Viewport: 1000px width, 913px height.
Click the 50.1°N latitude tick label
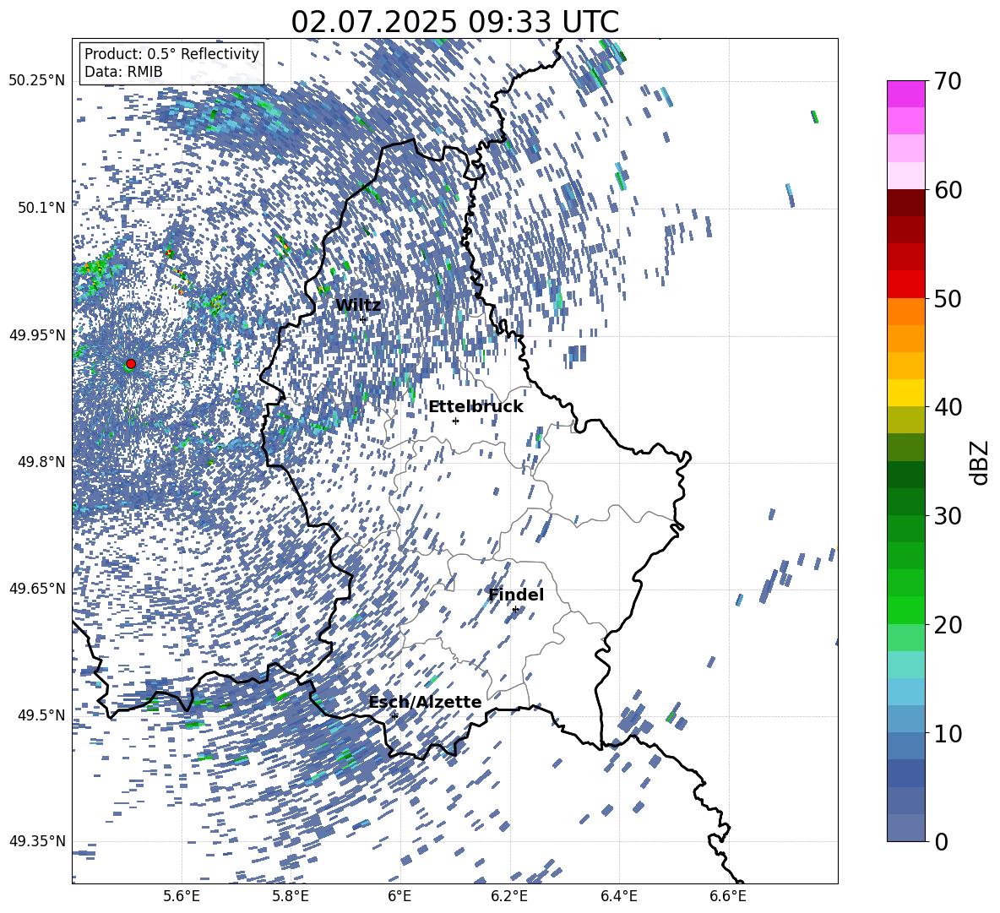coord(41,208)
